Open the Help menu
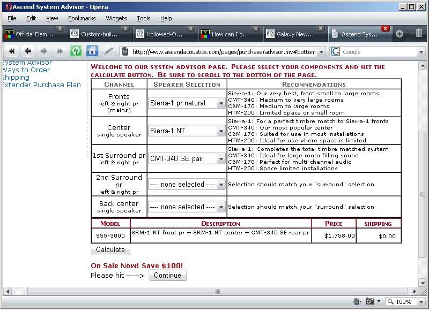This screenshot has height=320, width=429. [166, 18]
